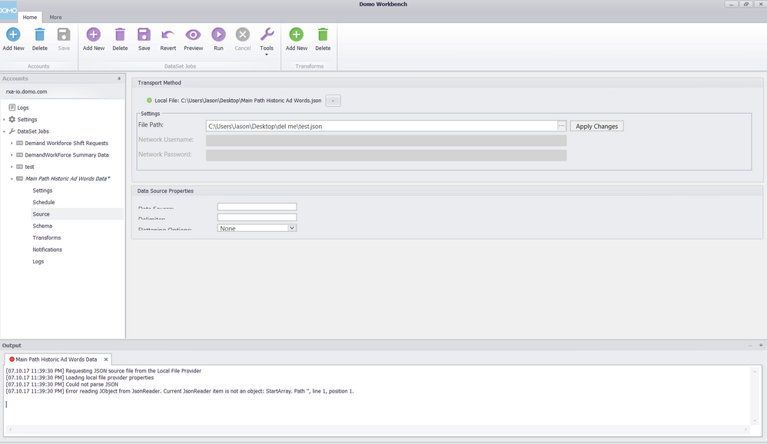Click the Data Source text field
This screenshot has width=767, height=444.
(x=257, y=207)
